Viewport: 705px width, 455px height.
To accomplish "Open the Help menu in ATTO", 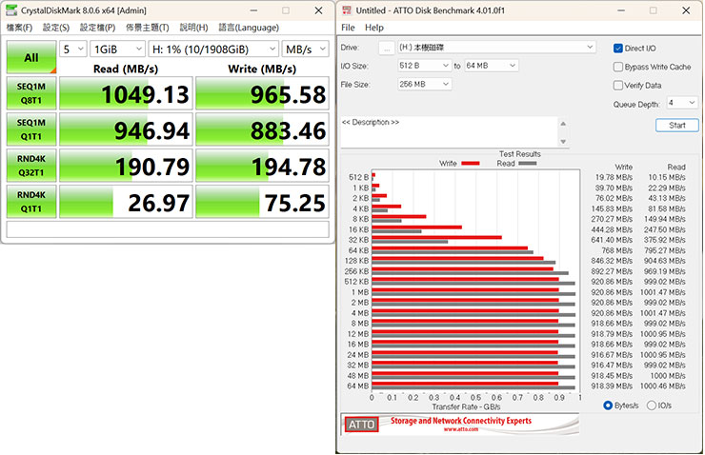I will tap(374, 28).
